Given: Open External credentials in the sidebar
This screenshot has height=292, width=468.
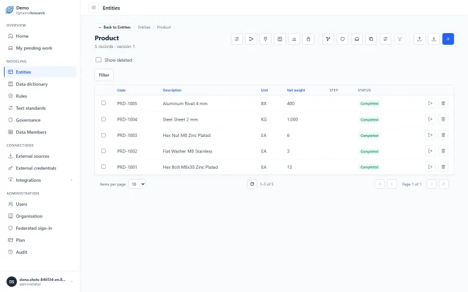Looking at the screenshot, I should pos(40,168).
